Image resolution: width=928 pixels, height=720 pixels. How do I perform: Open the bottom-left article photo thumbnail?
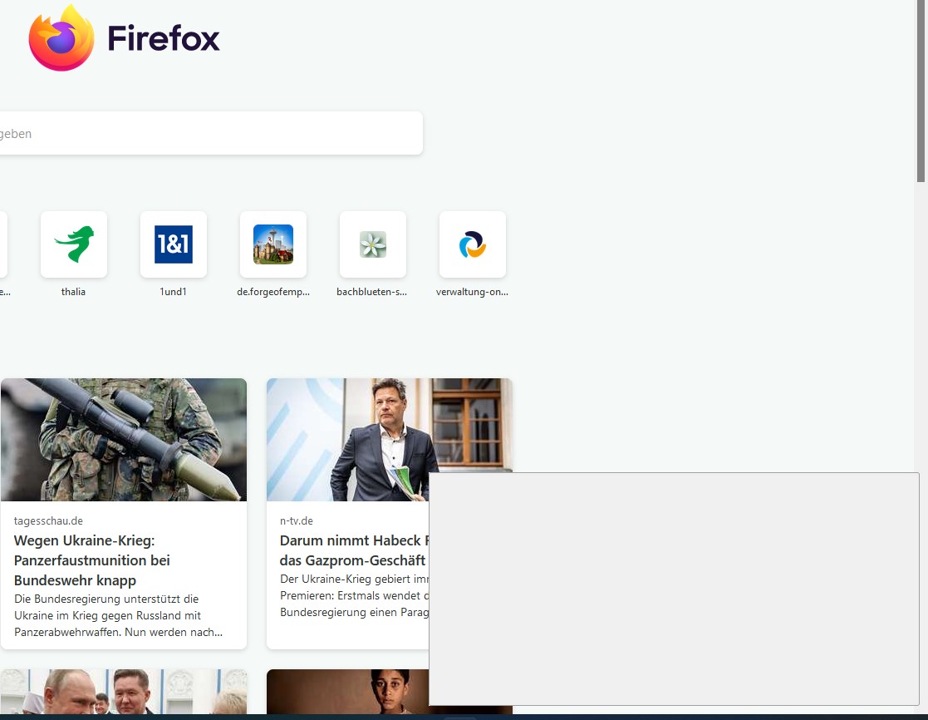(x=124, y=692)
